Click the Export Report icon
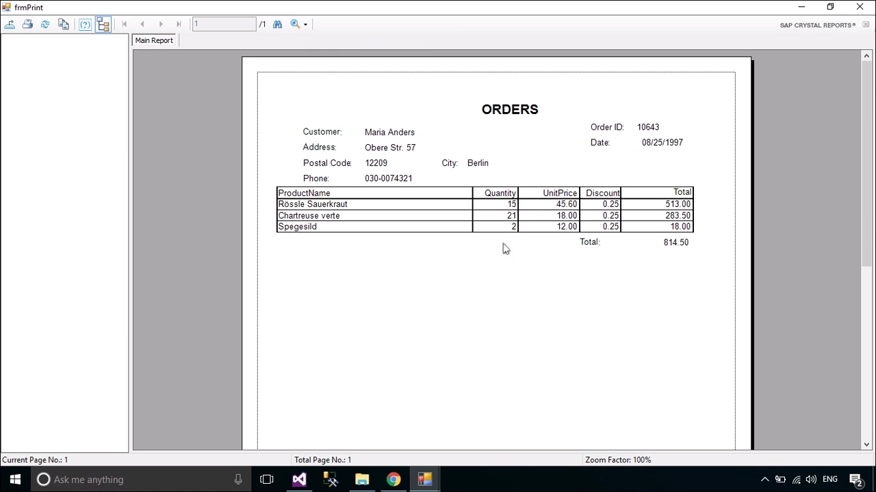 tap(10, 25)
